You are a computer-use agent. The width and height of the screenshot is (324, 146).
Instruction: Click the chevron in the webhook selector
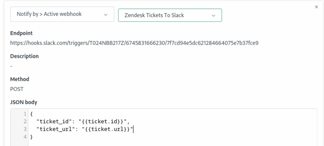[213, 16]
